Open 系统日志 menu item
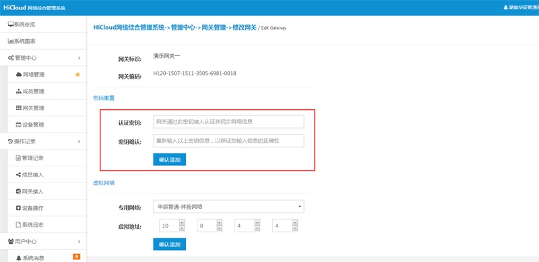This screenshot has width=539, height=262. click(x=46, y=225)
